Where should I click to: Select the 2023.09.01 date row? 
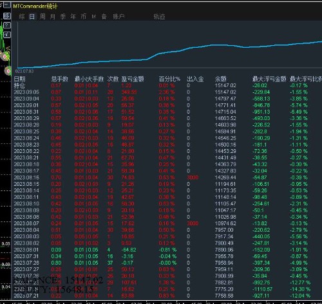(x=26, y=105)
